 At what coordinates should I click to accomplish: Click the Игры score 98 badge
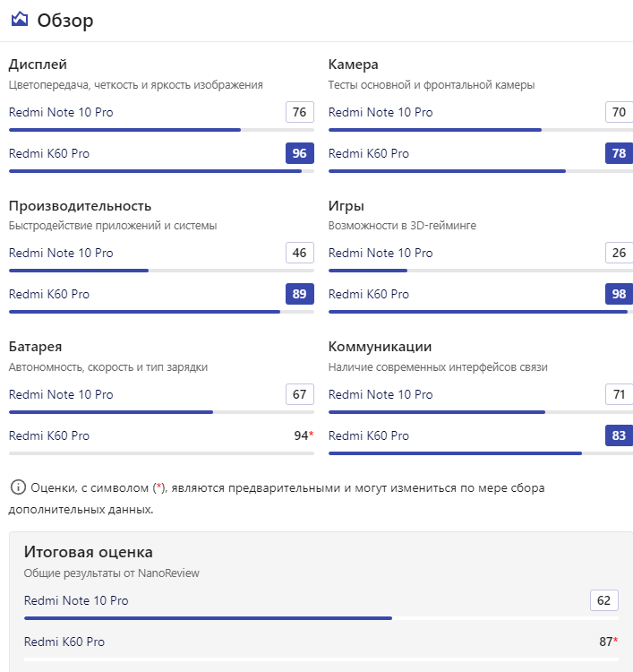pyautogui.click(x=619, y=294)
